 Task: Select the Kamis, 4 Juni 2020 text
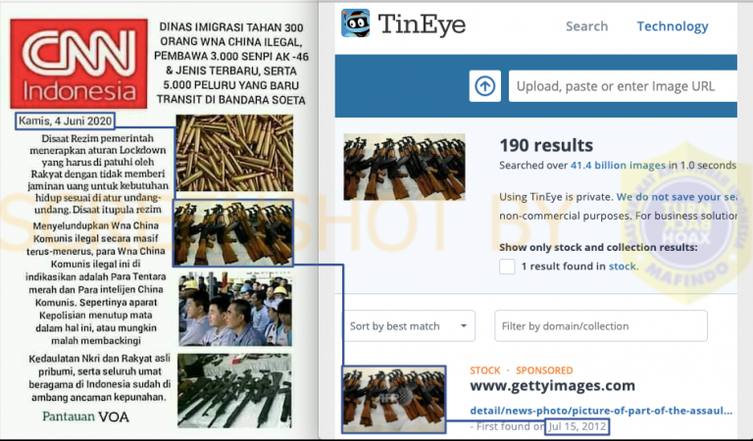coord(65,121)
